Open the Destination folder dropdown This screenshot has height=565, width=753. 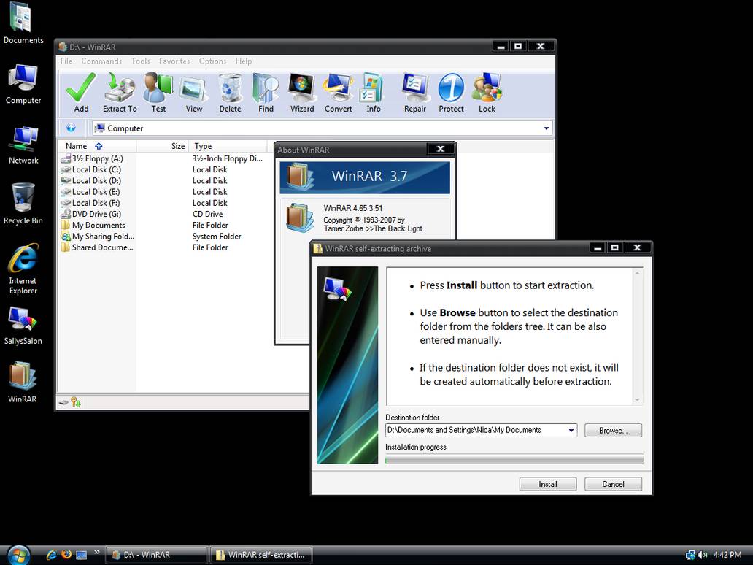point(571,430)
